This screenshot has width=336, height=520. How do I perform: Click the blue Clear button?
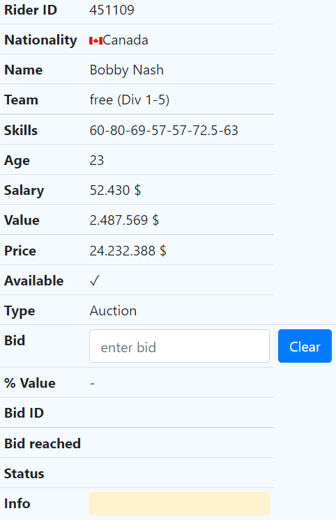305,346
